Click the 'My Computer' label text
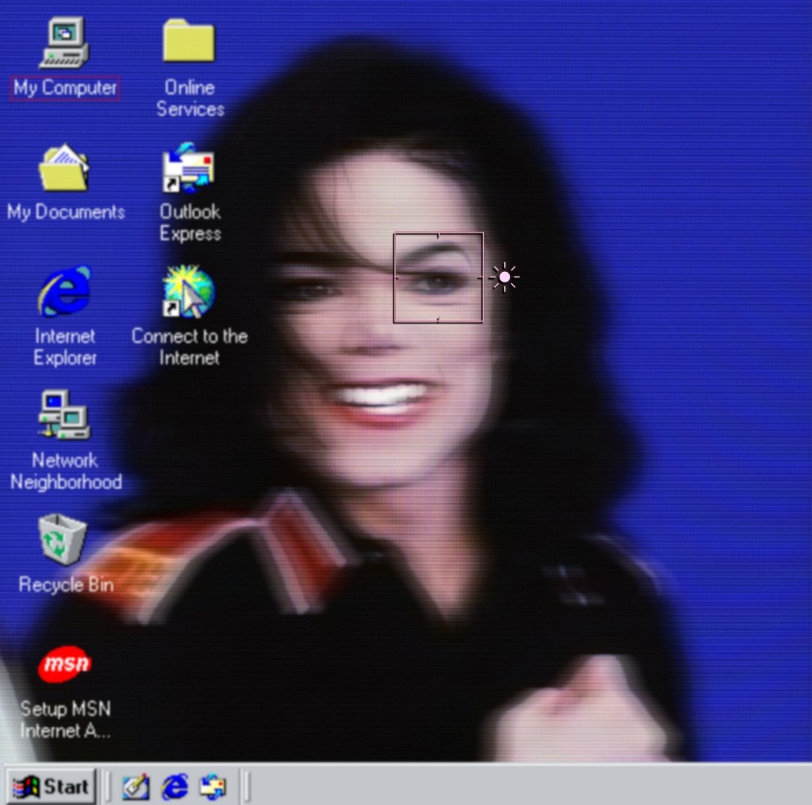 coord(65,88)
